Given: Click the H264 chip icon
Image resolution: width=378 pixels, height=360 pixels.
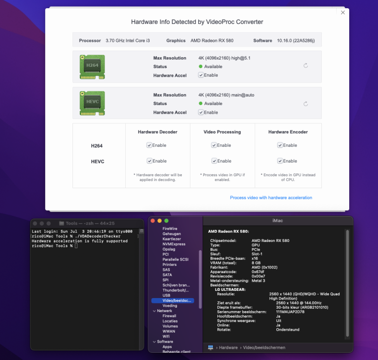Looking at the screenshot, I should click(92, 67).
